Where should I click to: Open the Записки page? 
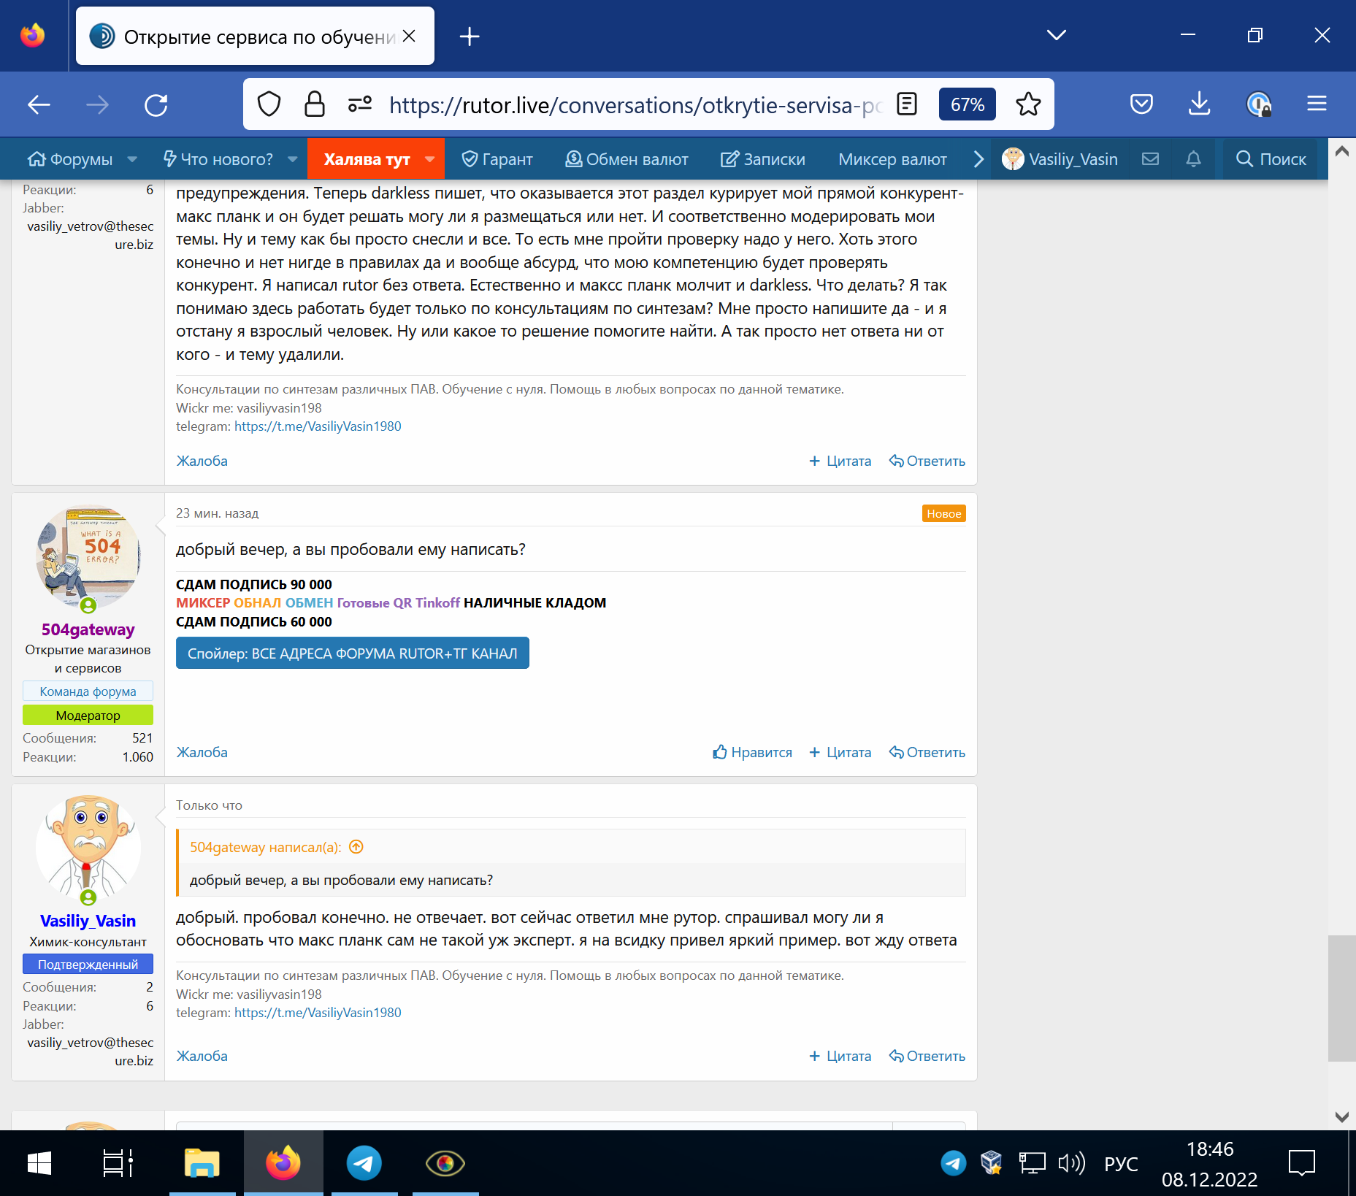tap(763, 159)
